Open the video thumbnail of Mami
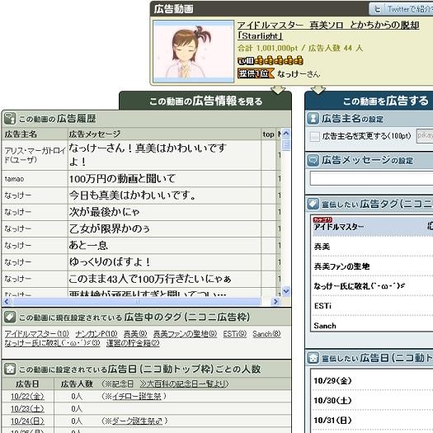Screen dimensions: 433x433 (193, 51)
